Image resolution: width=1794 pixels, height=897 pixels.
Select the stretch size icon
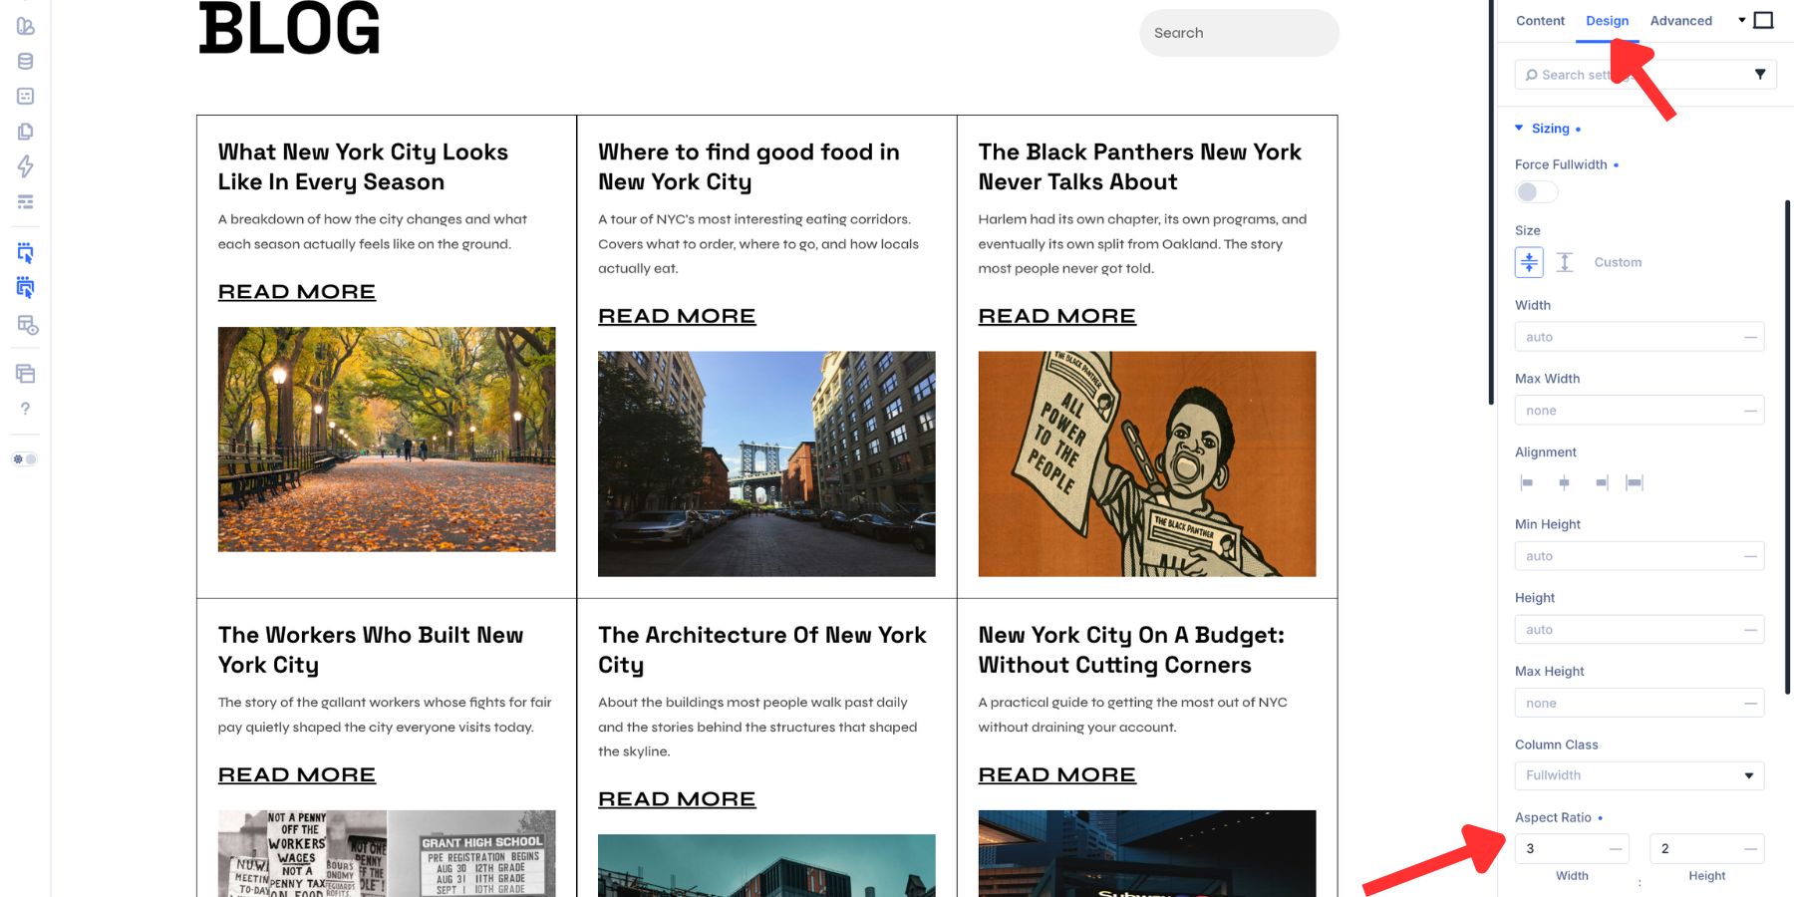[x=1565, y=262]
